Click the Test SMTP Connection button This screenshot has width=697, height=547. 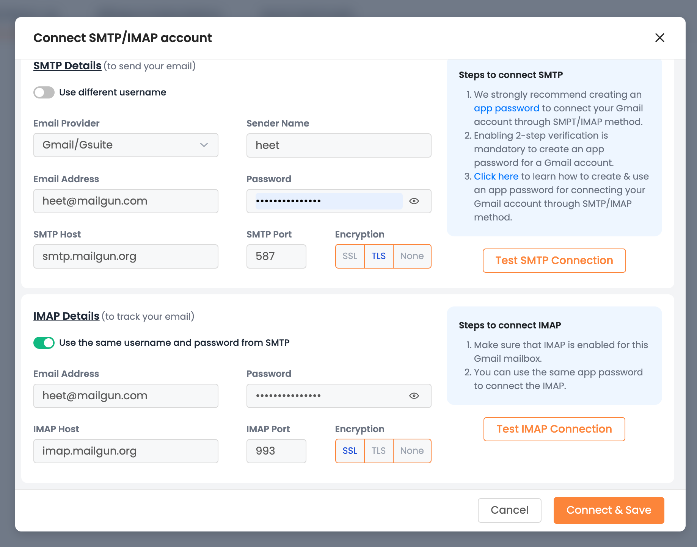[x=554, y=261]
